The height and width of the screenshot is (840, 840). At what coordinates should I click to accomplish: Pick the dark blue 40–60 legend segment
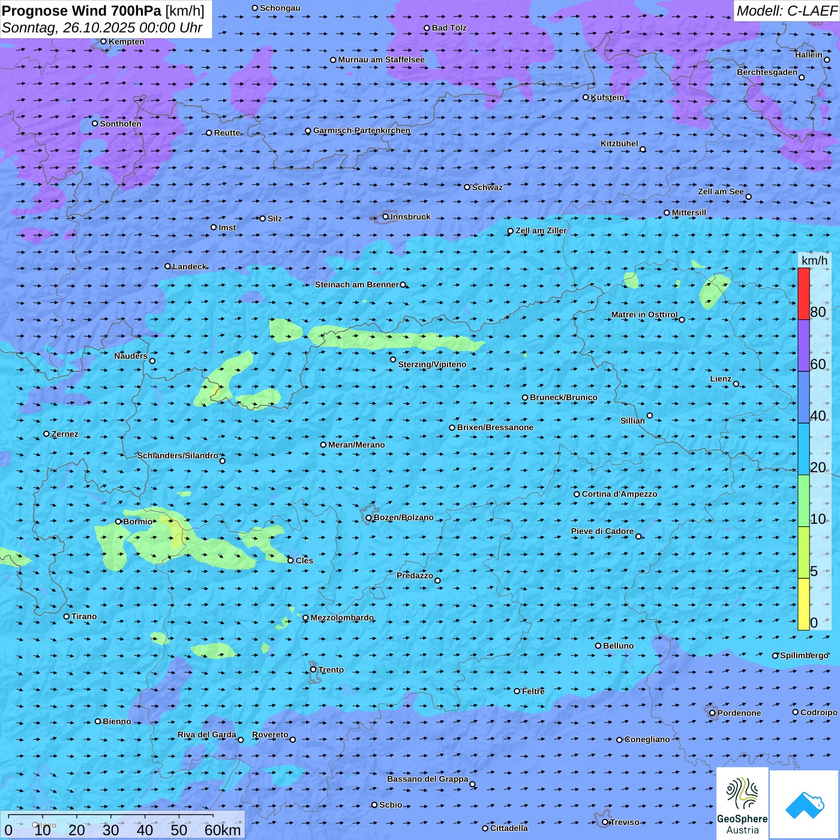pyautogui.click(x=803, y=398)
